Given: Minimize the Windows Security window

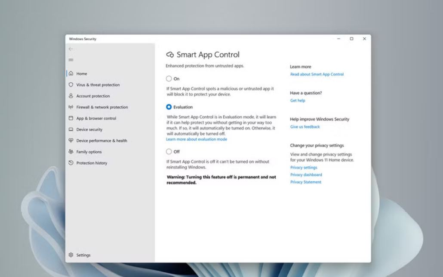Looking at the screenshot, I should pos(339,39).
